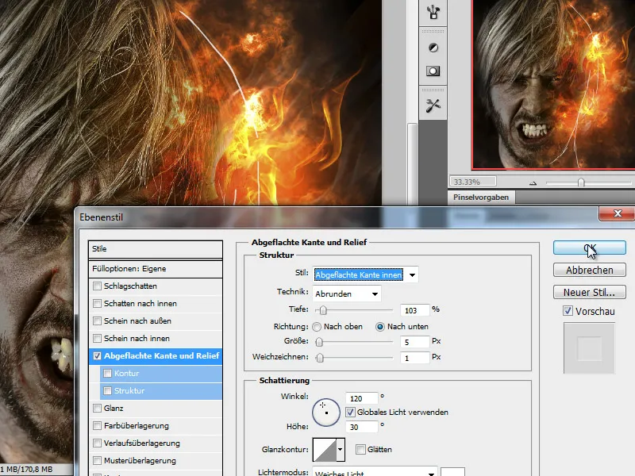The image size is (635, 476).
Task: Click the Glanzkontur curve thumbnail
Action: (325, 449)
